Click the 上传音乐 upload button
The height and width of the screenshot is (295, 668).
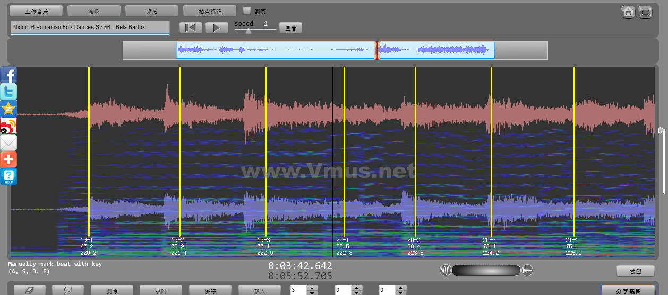pyautogui.click(x=36, y=11)
